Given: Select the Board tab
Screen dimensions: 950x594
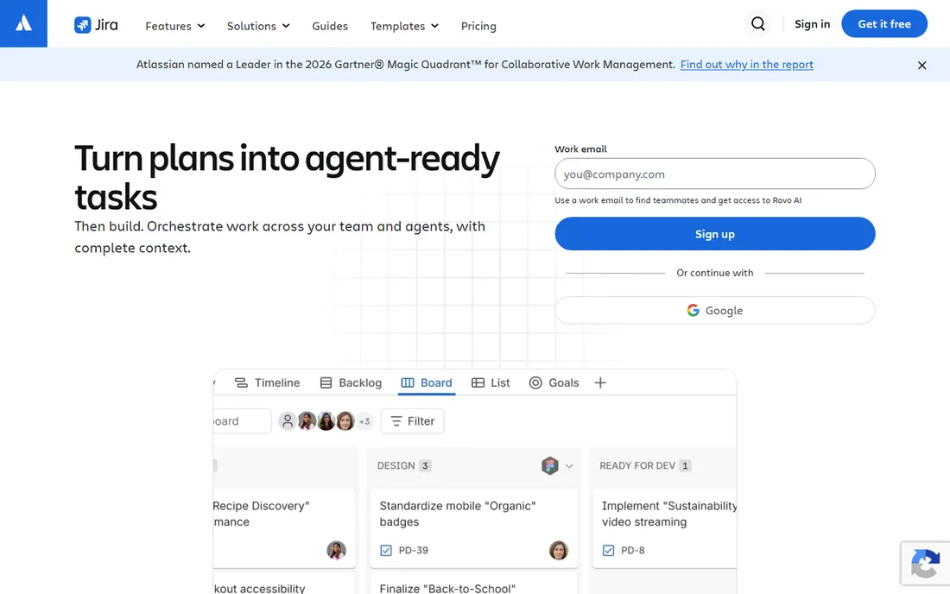Looking at the screenshot, I should pos(427,382).
